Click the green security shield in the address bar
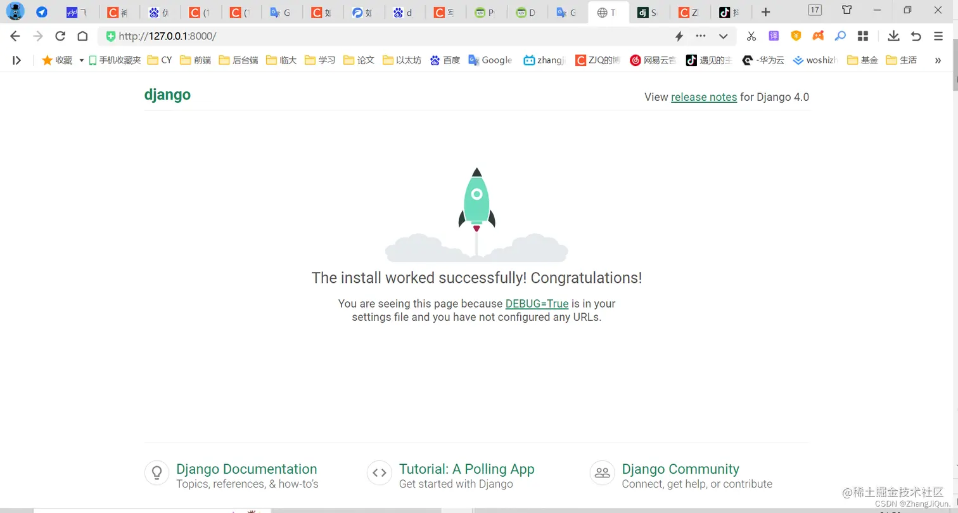958x513 pixels. tap(111, 36)
